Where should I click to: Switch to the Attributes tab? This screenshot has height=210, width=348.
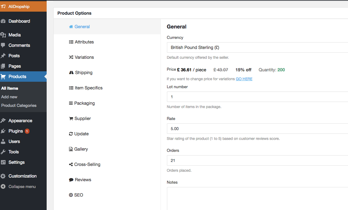click(107, 42)
